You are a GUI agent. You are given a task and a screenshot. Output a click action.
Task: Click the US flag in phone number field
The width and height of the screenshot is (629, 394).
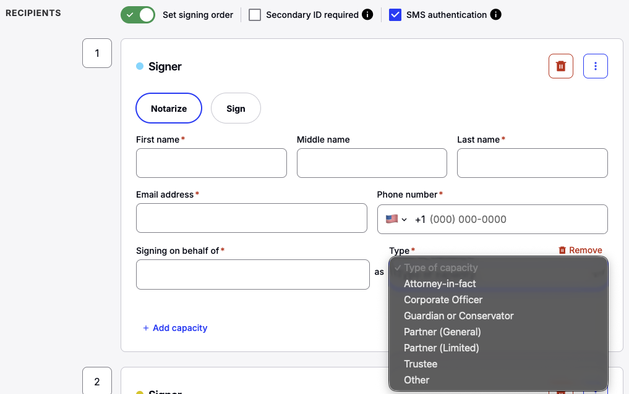(392, 218)
